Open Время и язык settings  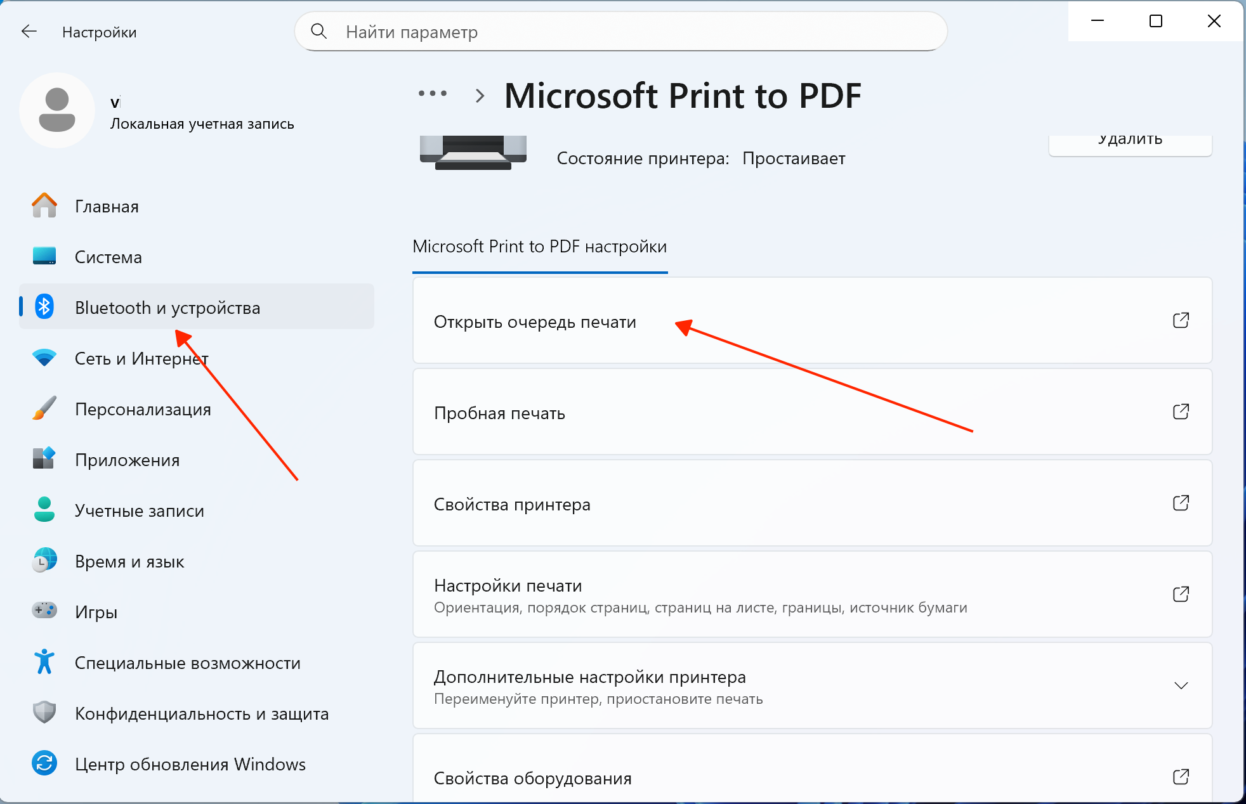197,561
